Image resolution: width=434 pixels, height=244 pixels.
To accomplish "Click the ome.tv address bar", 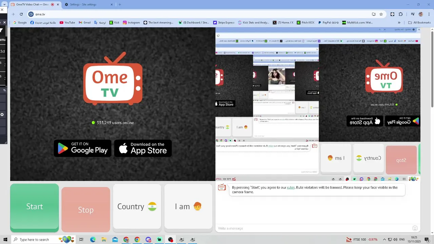I will coord(200,14).
